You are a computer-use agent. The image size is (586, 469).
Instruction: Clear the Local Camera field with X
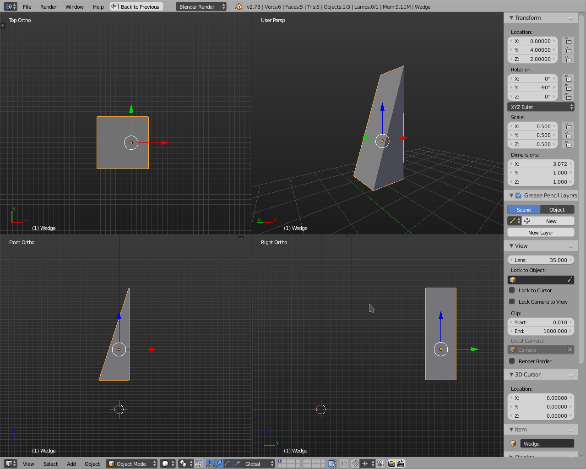570,349
